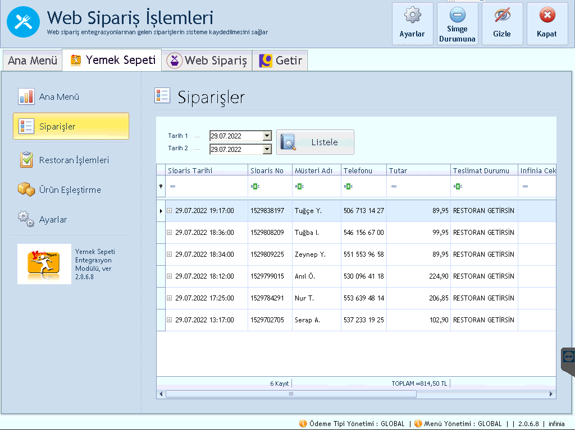Sort by Telefonu column header

click(364, 170)
